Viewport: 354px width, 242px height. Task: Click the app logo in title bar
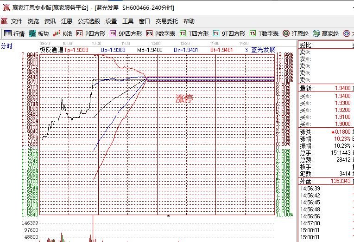click(6, 8)
